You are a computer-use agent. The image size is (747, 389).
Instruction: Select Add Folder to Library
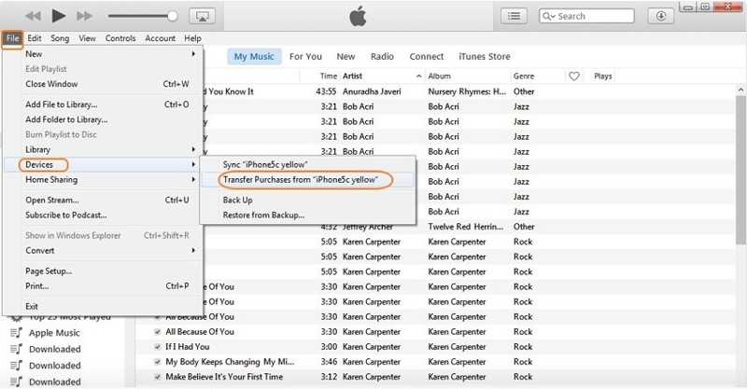coord(66,119)
